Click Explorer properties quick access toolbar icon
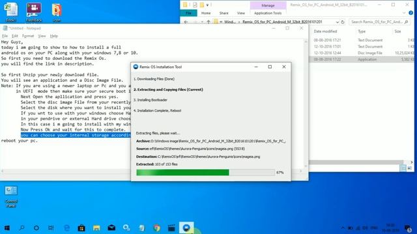Image resolution: width=417 pixels, height=234 pixels. pos(195,5)
